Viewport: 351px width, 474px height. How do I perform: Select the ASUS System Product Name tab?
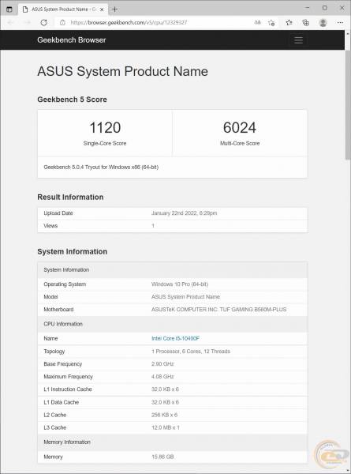pos(63,9)
